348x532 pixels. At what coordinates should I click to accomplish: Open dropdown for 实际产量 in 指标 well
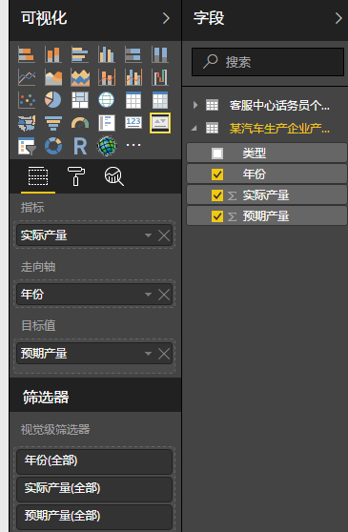(x=148, y=235)
